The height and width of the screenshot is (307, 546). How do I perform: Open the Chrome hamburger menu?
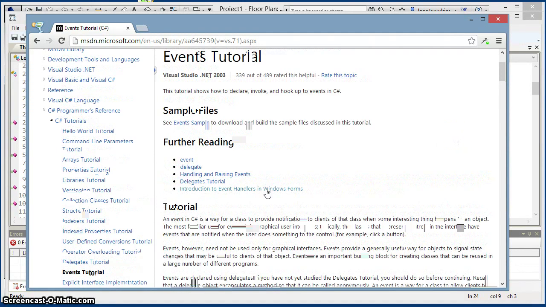(499, 41)
